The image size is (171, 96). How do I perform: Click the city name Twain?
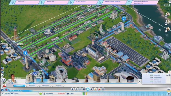pyautogui.click(x=16, y=94)
